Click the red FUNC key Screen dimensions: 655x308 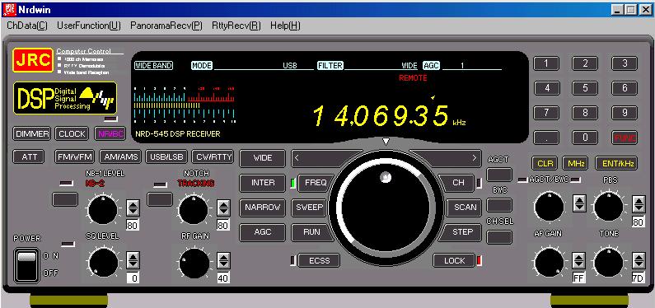click(625, 138)
